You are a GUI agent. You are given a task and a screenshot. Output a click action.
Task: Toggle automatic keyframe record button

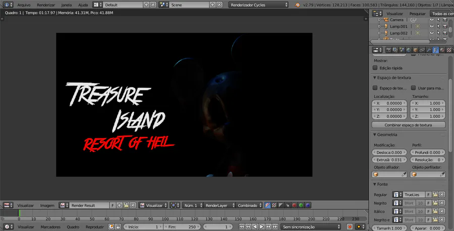350,226
